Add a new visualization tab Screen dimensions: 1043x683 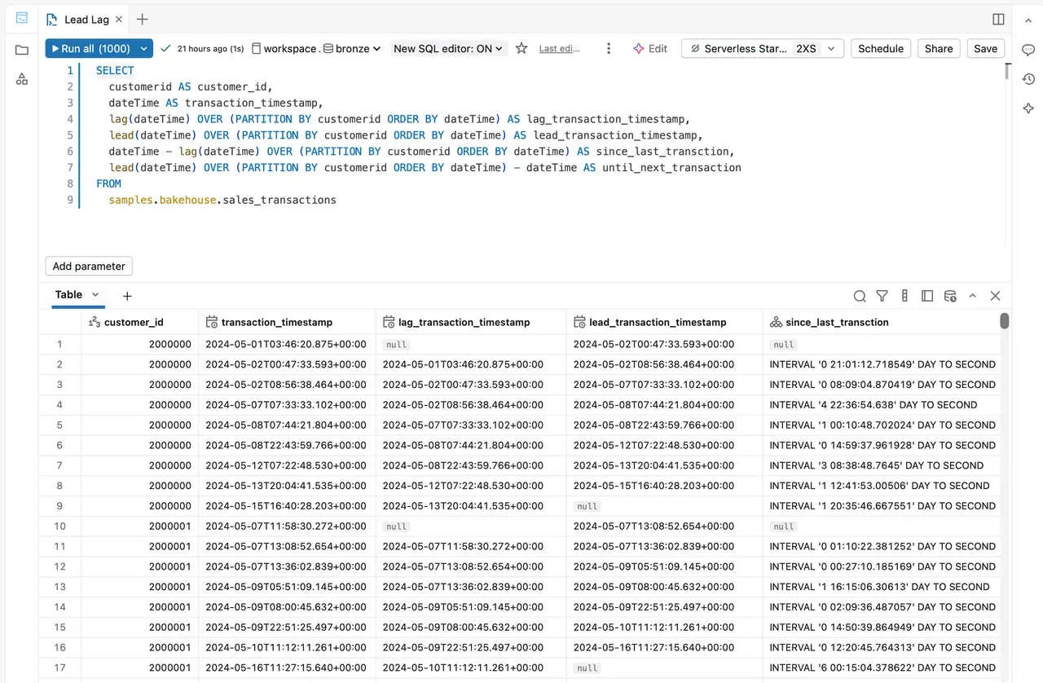click(x=127, y=296)
